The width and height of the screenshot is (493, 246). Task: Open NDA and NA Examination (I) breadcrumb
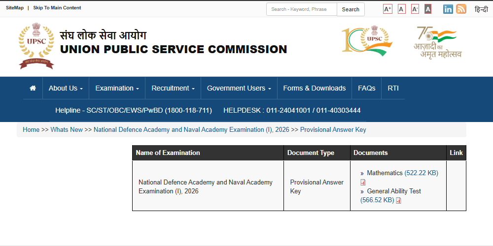point(191,129)
